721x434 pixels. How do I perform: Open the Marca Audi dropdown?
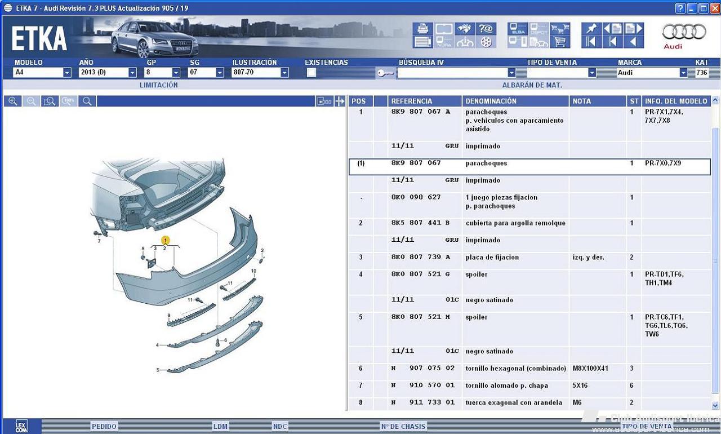point(683,73)
